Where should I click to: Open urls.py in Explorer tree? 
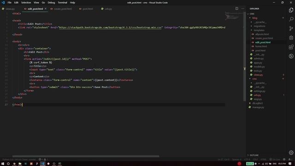tap(257, 95)
